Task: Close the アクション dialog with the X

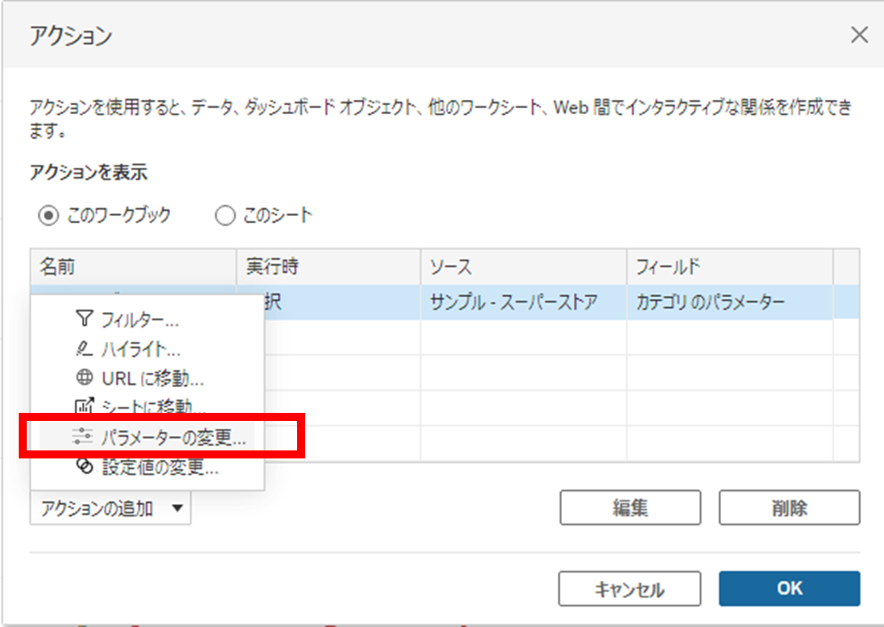Action: 859,36
